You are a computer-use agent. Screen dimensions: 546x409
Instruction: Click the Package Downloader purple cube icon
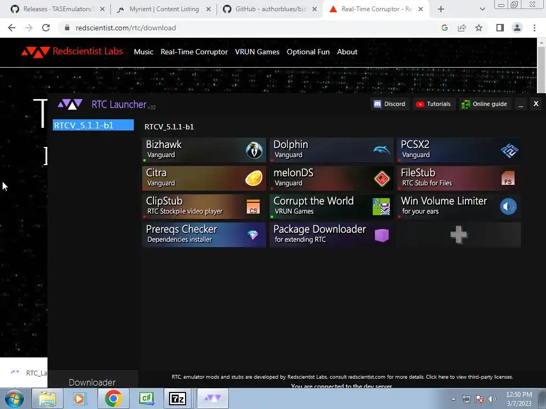tap(382, 235)
